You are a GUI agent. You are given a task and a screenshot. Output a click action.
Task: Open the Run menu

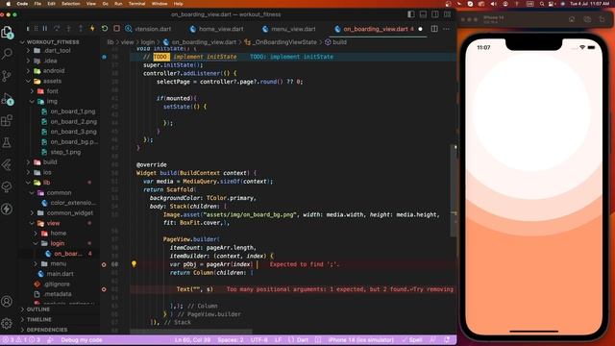tap(118, 4)
